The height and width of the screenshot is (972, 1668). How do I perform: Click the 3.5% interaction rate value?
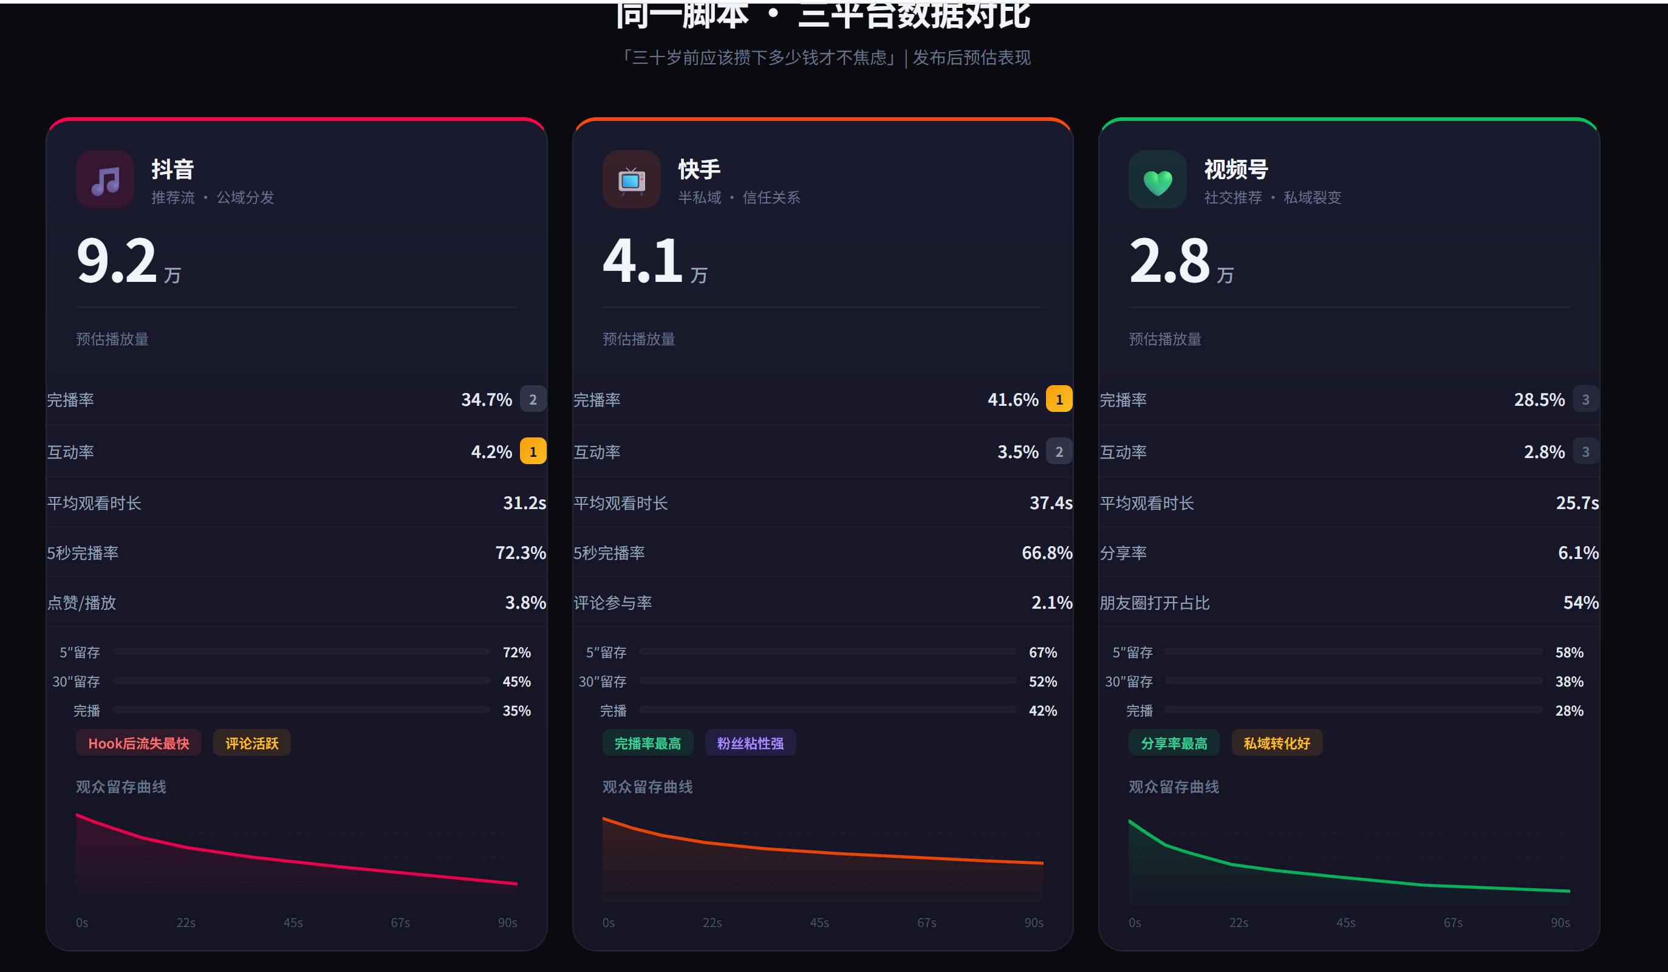point(1017,451)
